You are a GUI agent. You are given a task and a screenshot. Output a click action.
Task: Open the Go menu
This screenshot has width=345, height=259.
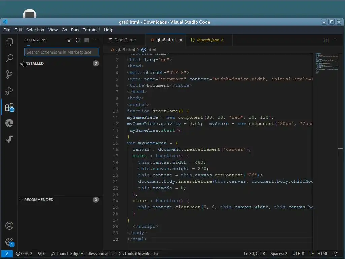[64, 30]
